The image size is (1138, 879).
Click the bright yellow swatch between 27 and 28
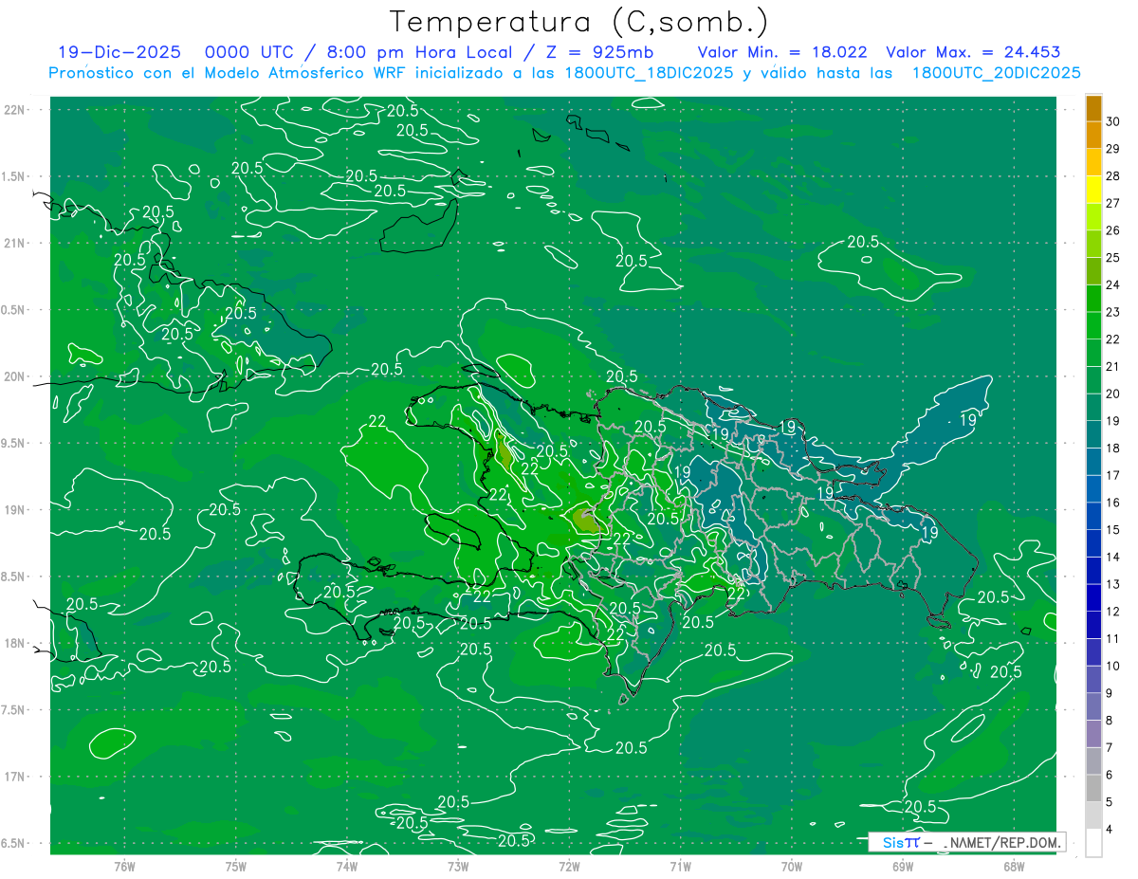point(1093,190)
